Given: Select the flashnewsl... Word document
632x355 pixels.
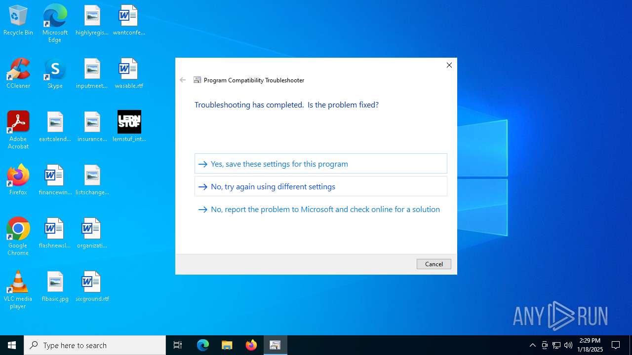Looking at the screenshot, I should tap(55, 234).
